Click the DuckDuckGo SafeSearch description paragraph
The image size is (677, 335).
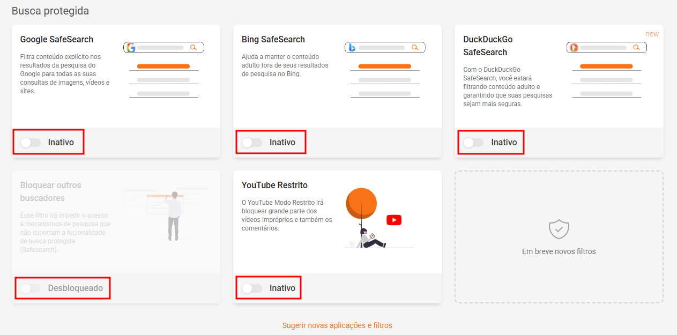tap(508, 87)
